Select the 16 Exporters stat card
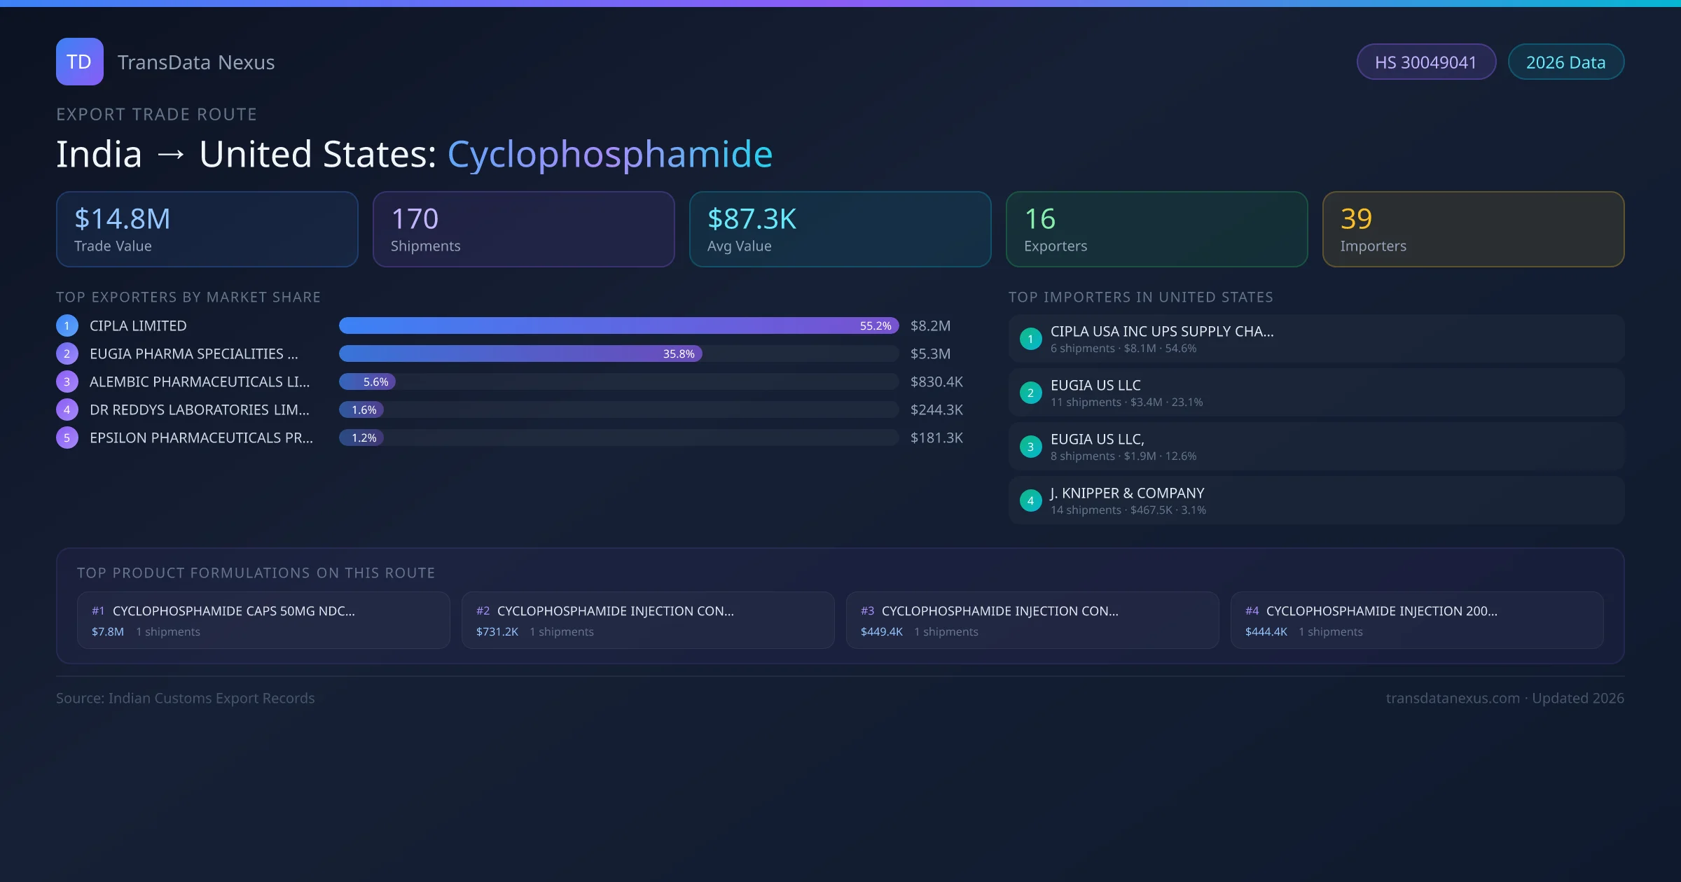The height and width of the screenshot is (882, 1681). click(1156, 230)
